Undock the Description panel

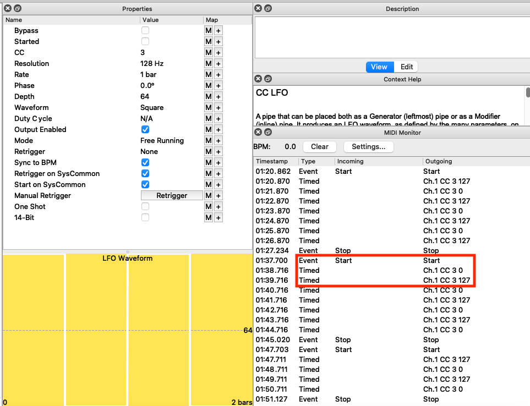268,8
